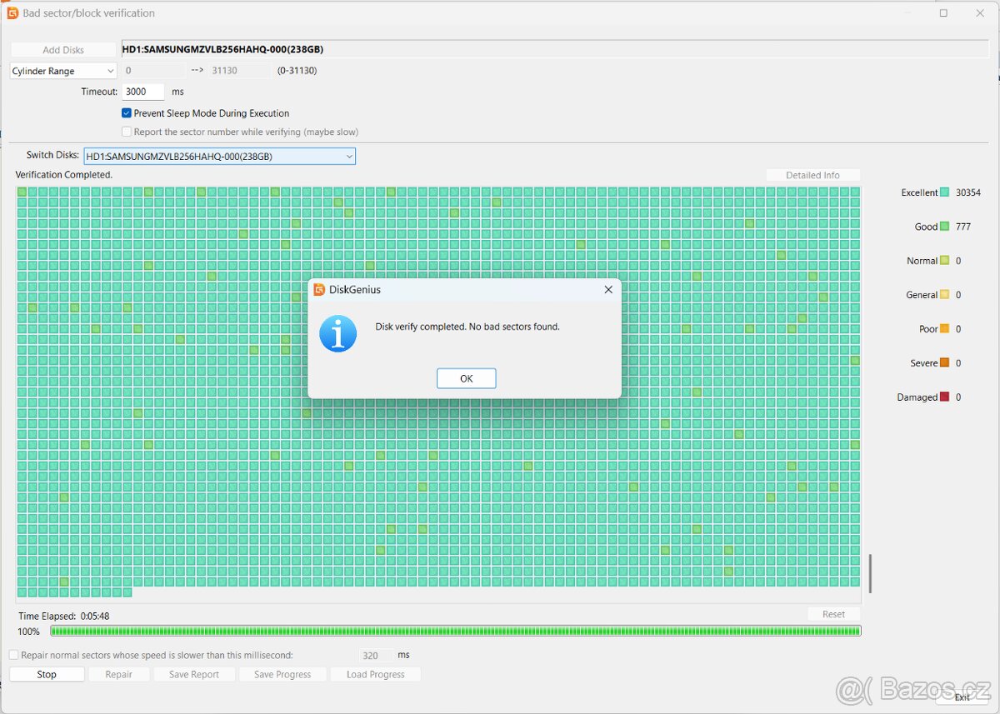Click the (0-31130) range text
Viewport: 1000px width, 714px height.
[297, 71]
